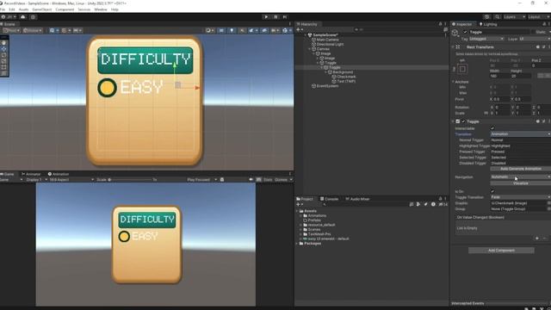Collapse the Canvas node in Hierarchy
551x310 pixels.
[310, 49]
